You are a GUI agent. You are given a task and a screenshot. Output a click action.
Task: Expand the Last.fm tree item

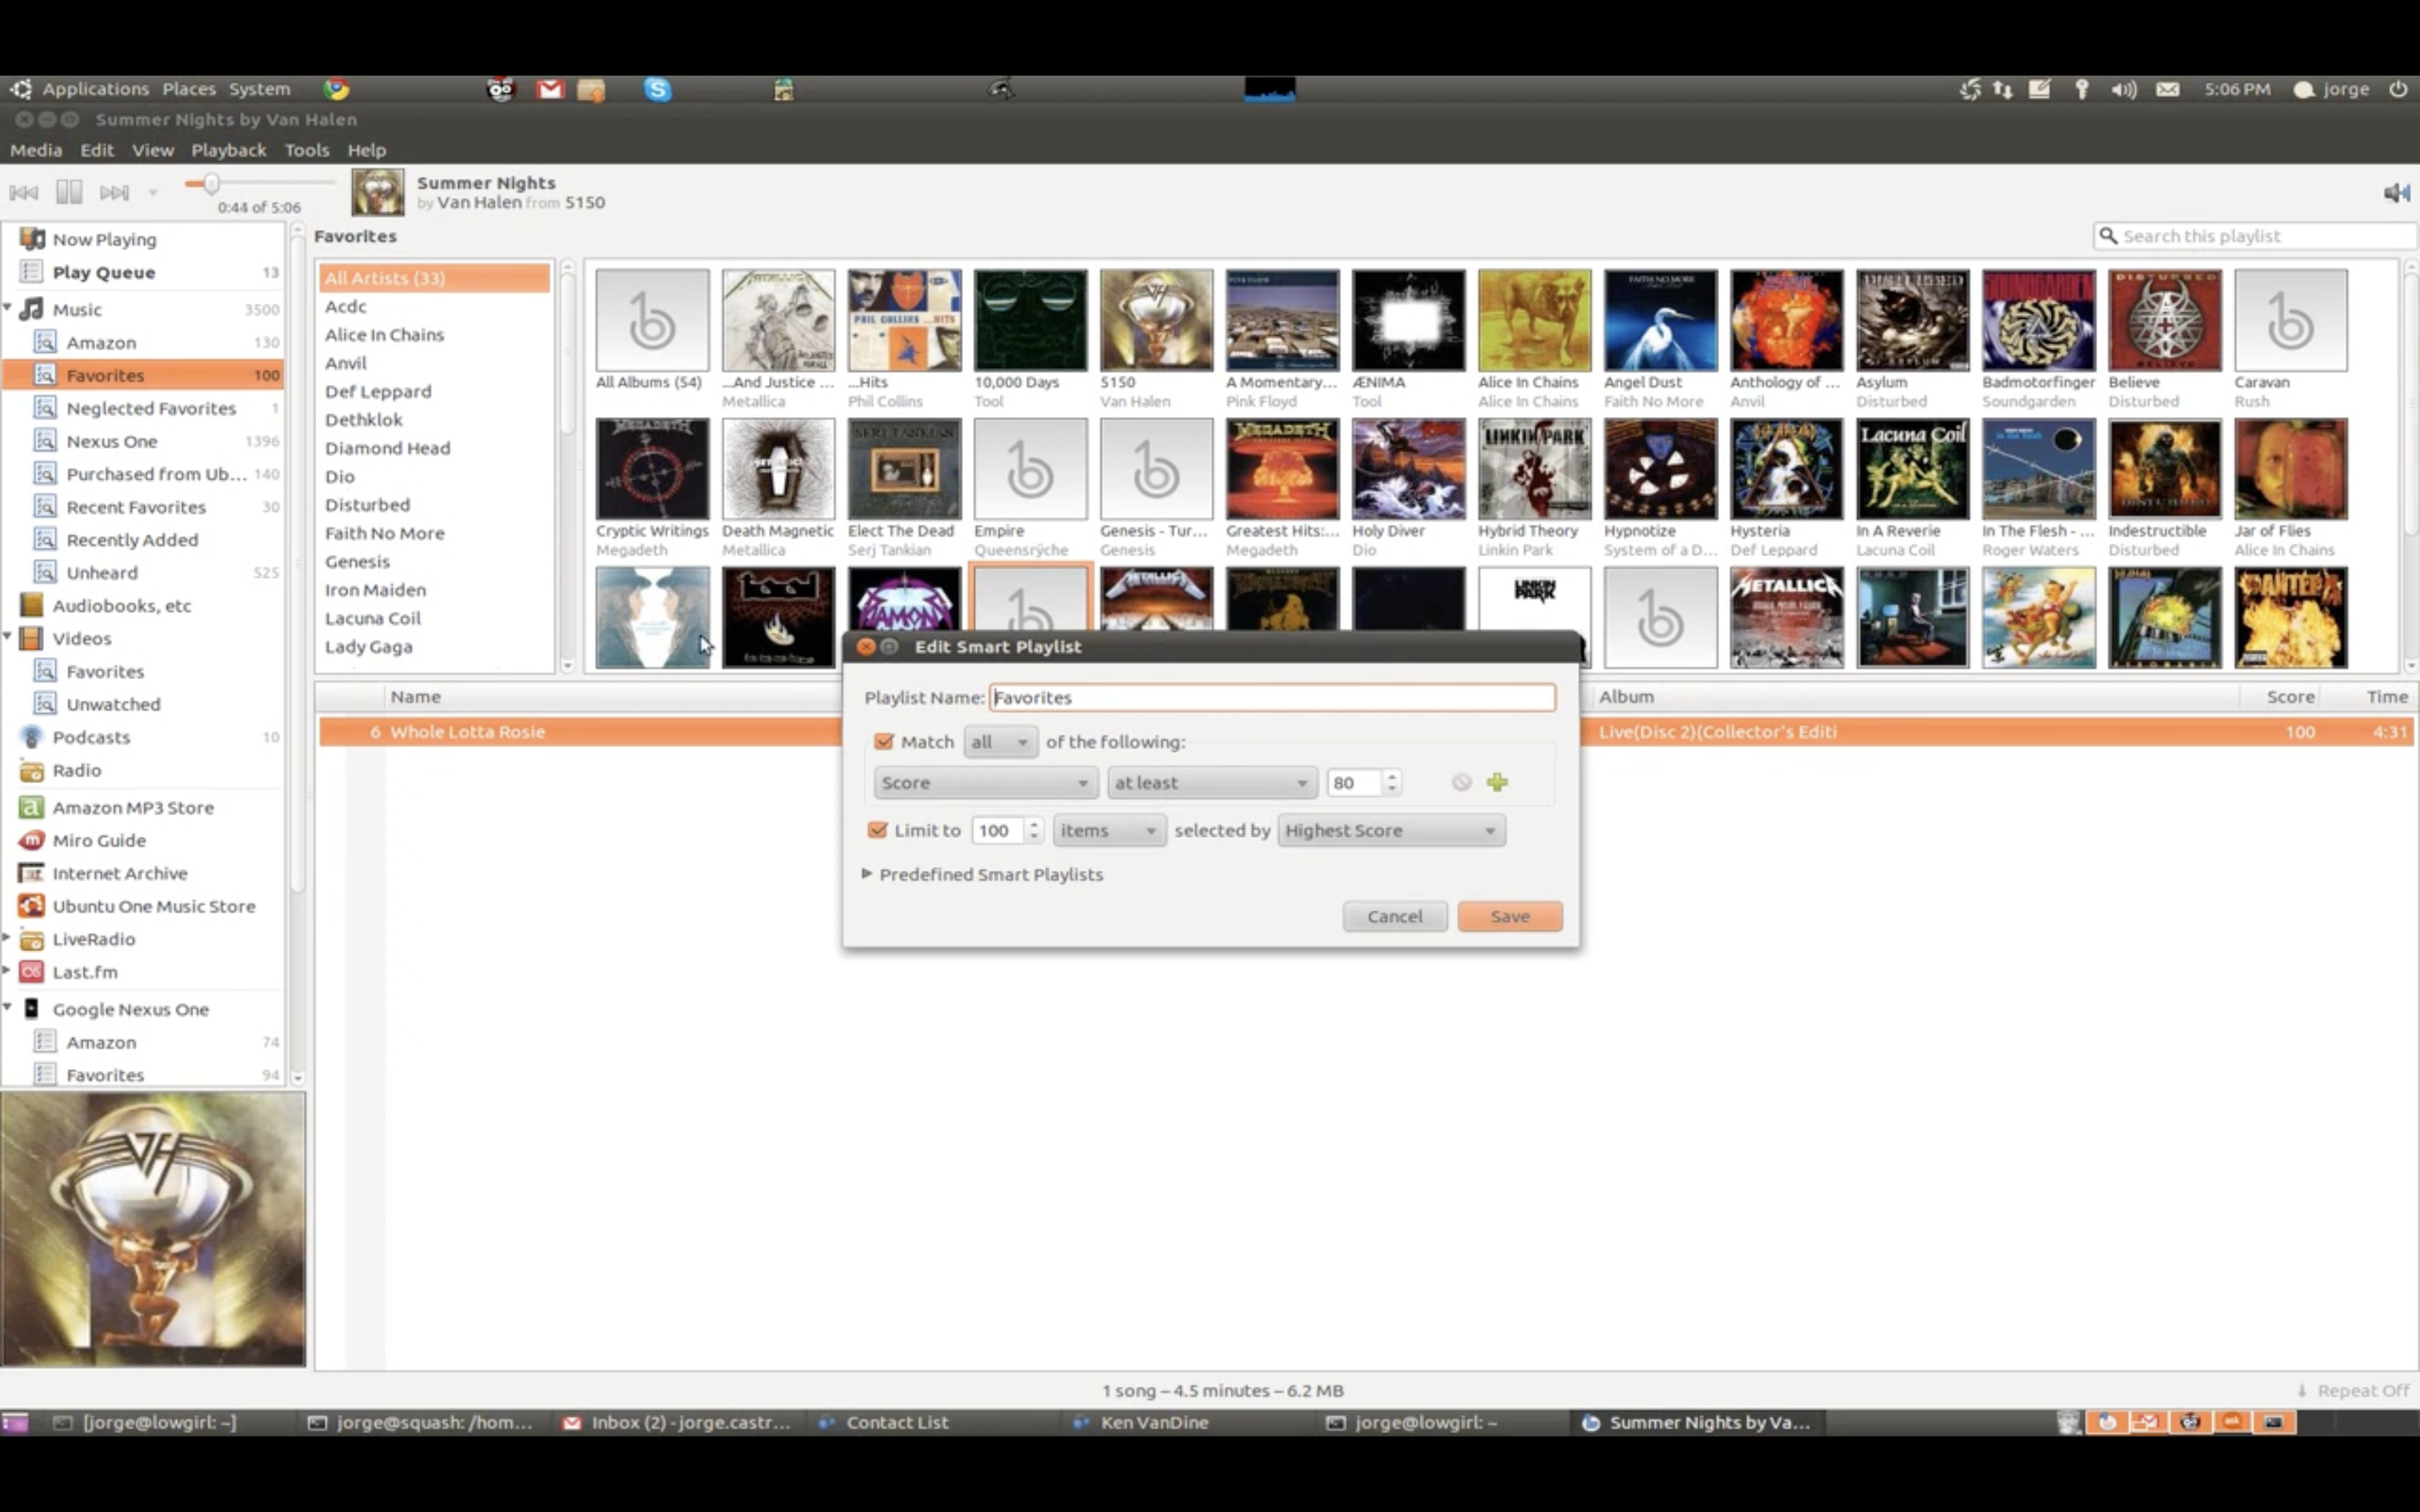point(8,971)
